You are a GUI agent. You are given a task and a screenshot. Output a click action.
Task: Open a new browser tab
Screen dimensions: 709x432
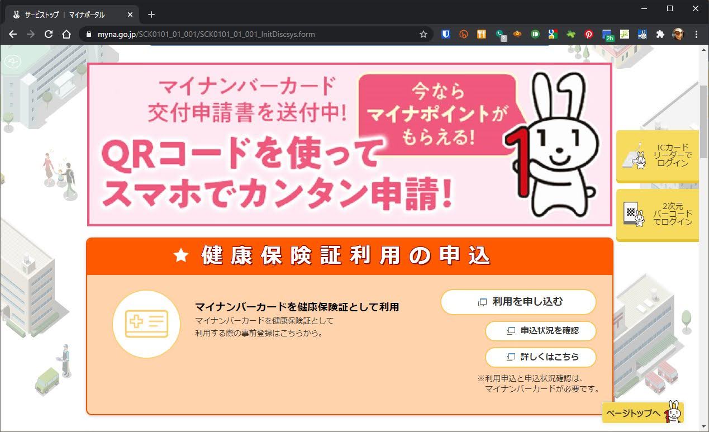pyautogui.click(x=151, y=15)
